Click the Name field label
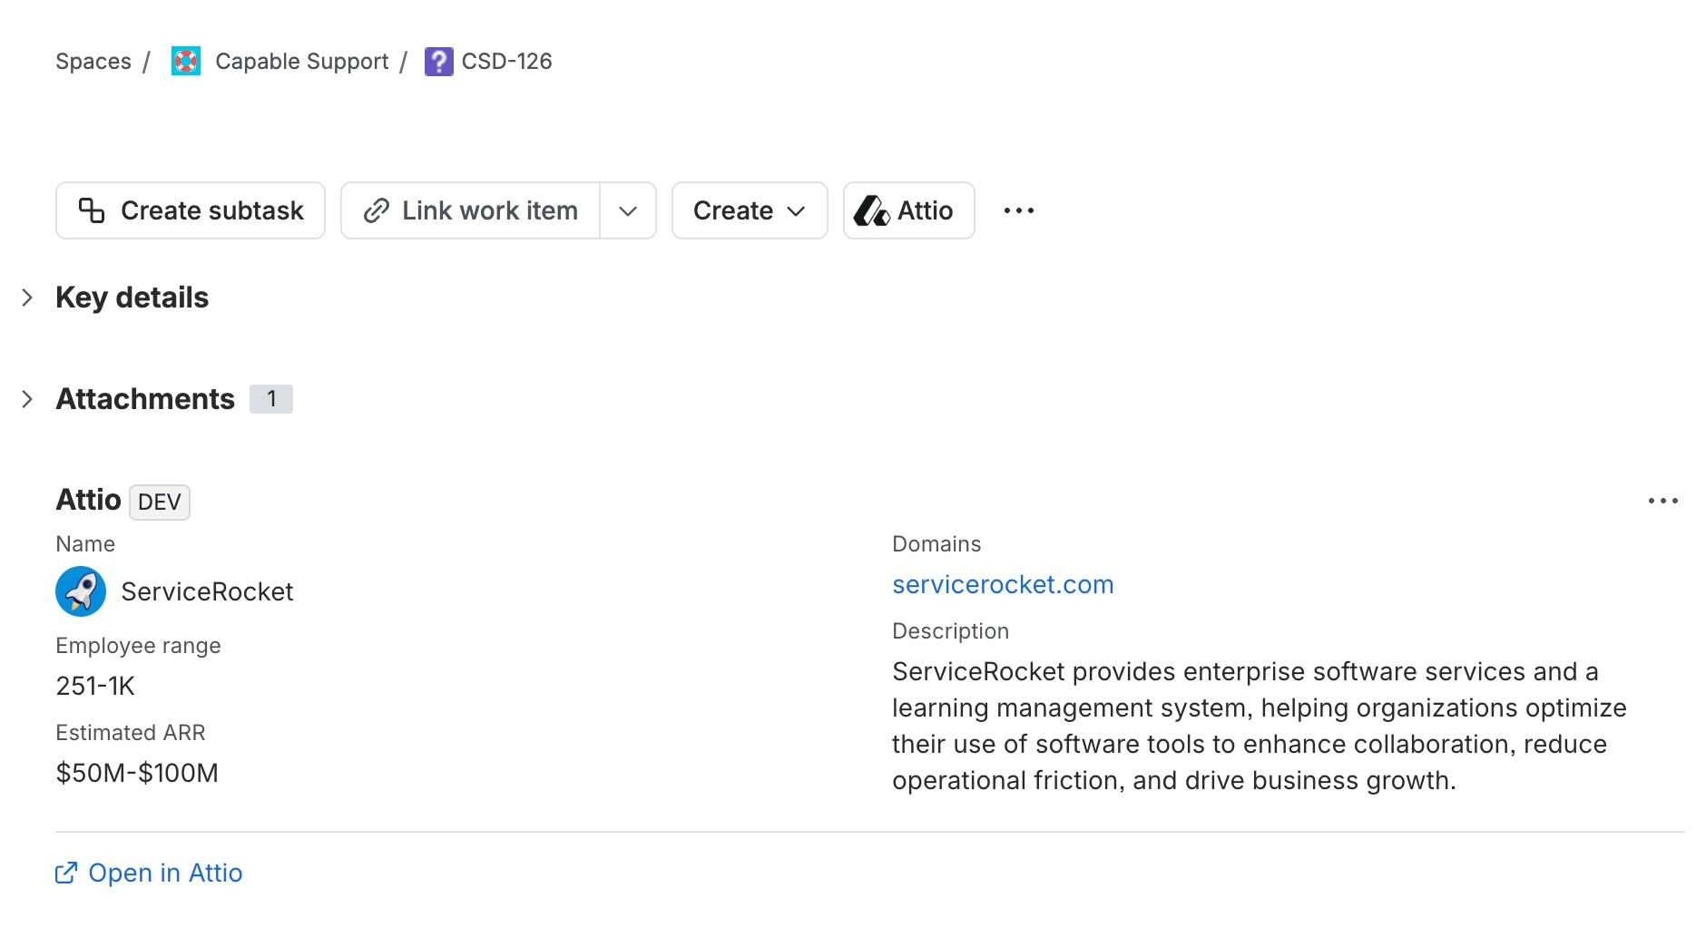This screenshot has height=927, width=1706. [x=85, y=543]
